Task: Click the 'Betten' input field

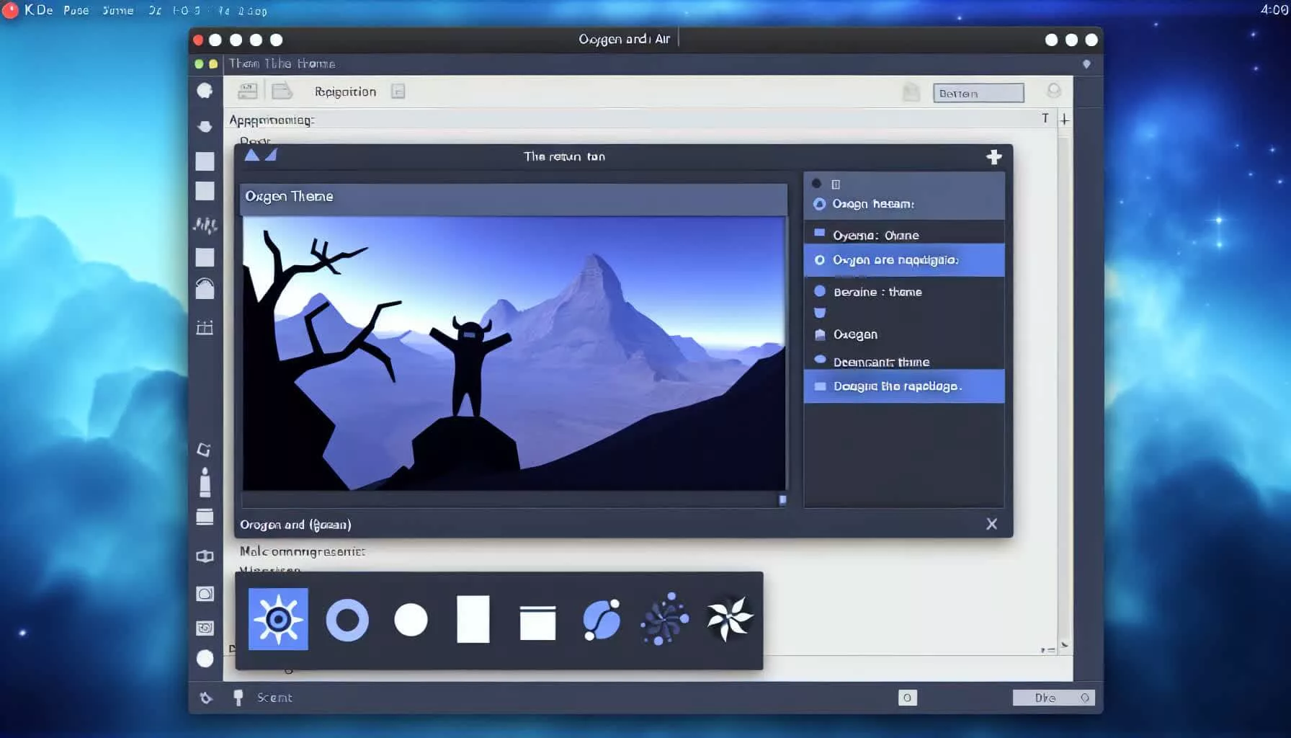Action: (978, 93)
